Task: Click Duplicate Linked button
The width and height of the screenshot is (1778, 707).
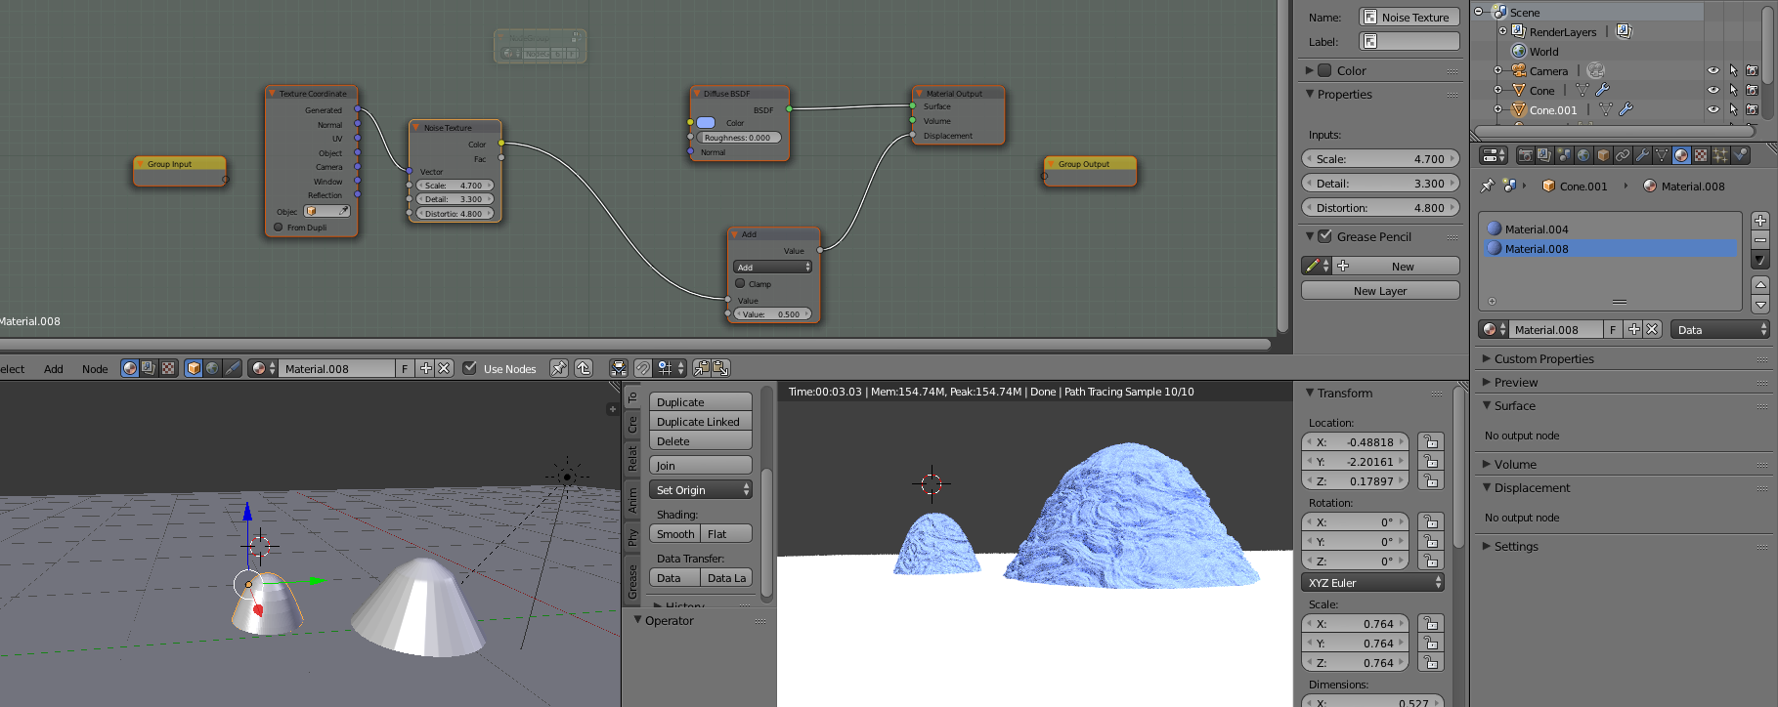Action: (700, 422)
